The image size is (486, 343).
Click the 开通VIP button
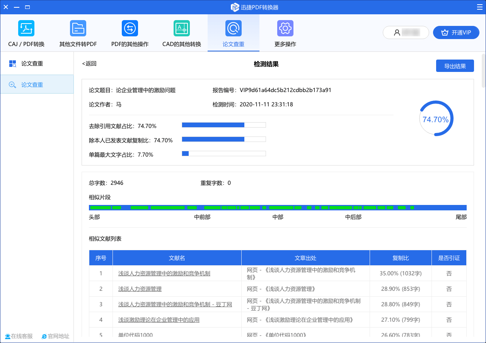(456, 33)
